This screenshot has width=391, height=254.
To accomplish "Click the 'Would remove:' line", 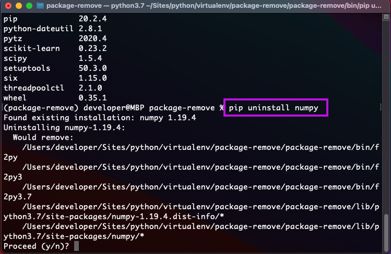I will click(x=43, y=137).
